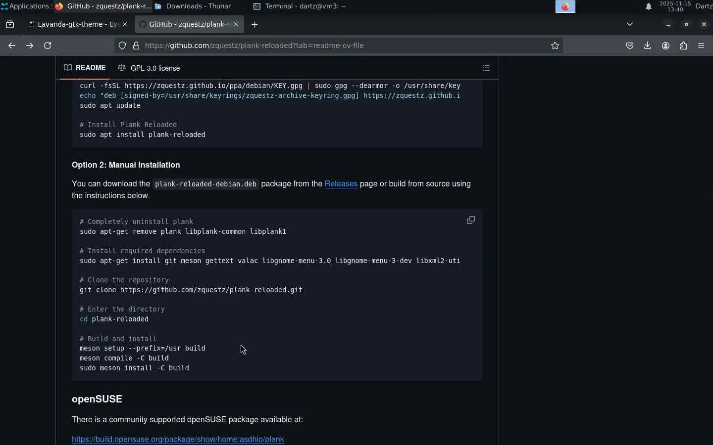This screenshot has width=713, height=445.
Task: Follow the Releases link
Action: [341, 184]
